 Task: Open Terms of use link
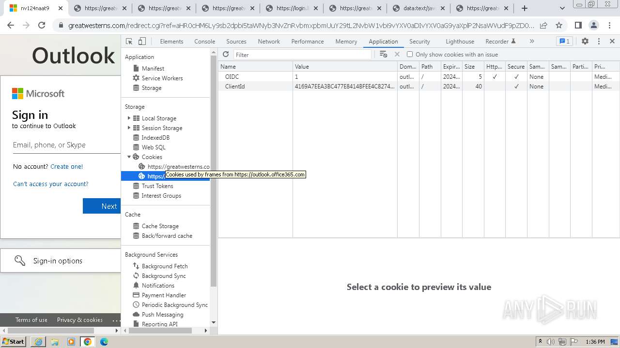click(x=31, y=320)
